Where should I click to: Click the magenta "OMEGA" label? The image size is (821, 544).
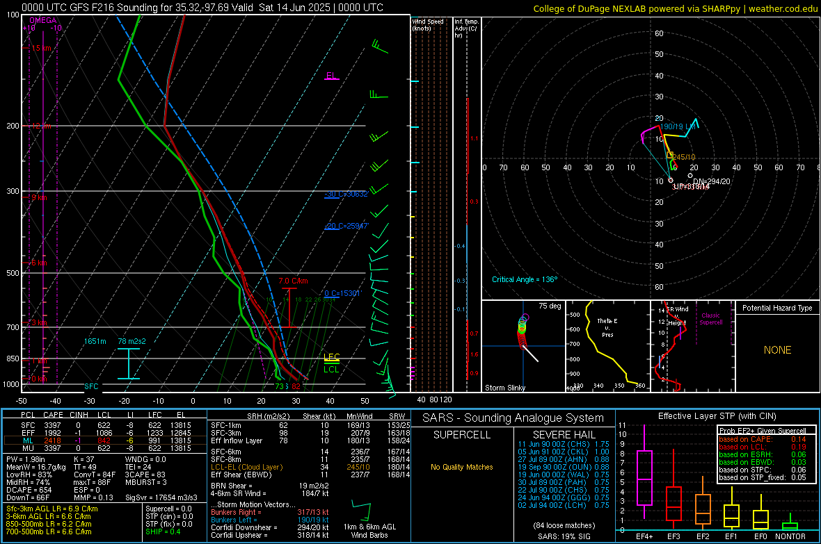point(43,20)
